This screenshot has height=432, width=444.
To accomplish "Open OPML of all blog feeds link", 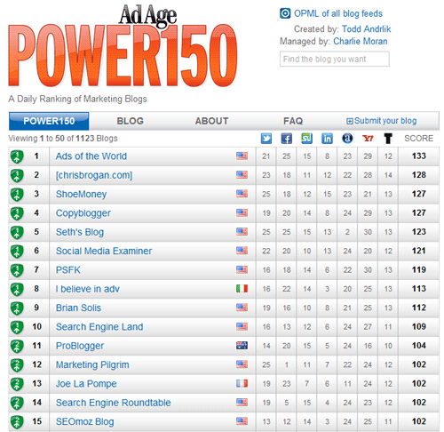I will [338, 13].
